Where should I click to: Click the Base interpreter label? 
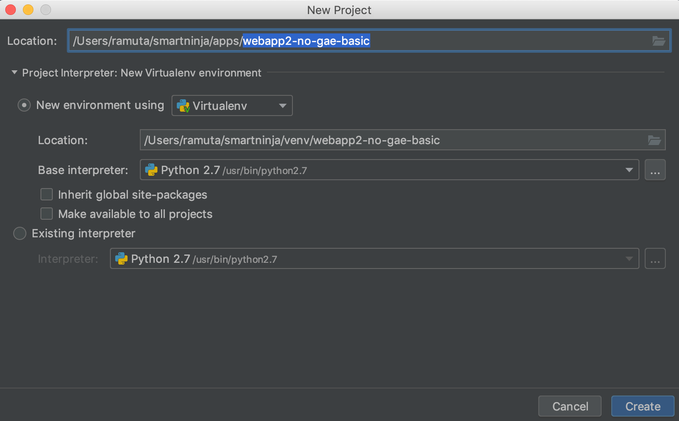83,170
